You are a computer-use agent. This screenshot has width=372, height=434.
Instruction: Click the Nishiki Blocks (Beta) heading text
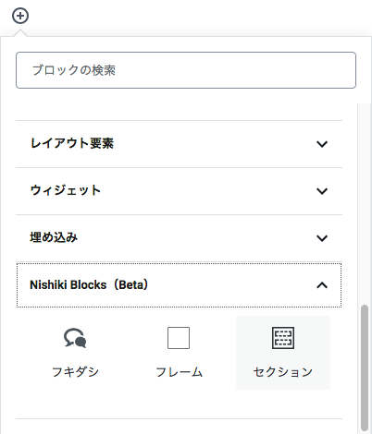point(89,284)
